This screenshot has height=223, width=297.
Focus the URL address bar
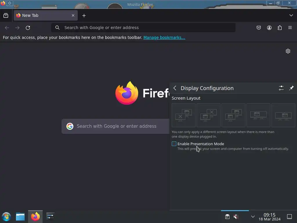pos(143,28)
